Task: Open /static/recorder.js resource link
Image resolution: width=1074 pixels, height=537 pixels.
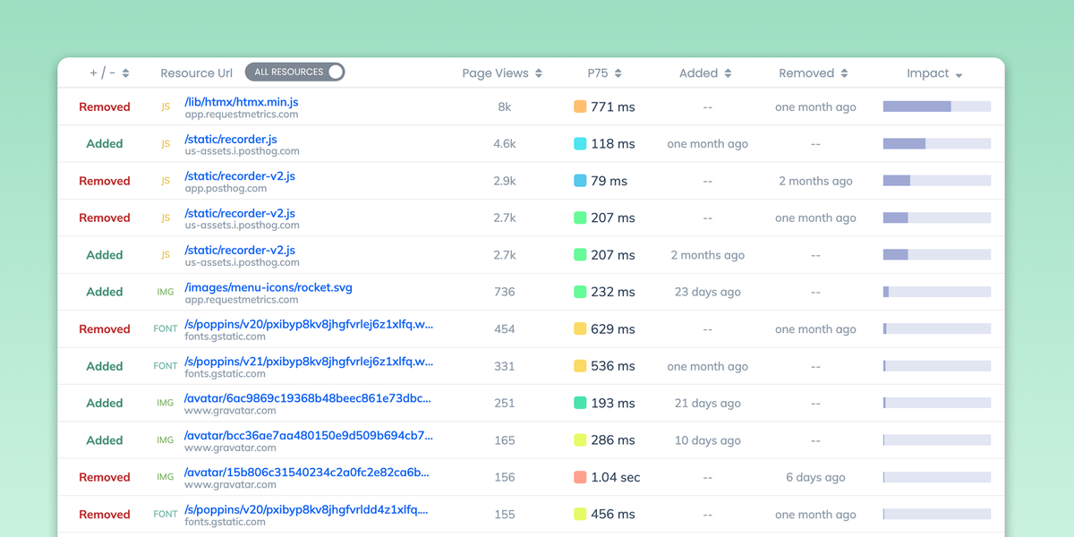Action: pyautogui.click(x=231, y=139)
